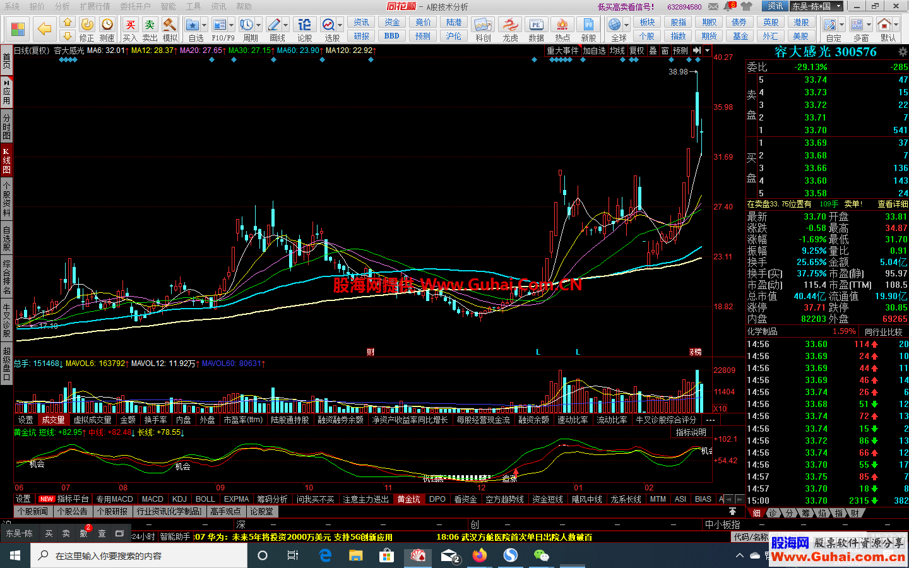909x568 pixels.
Task: Toggle the 预测 forecast option
Action: 680,50
